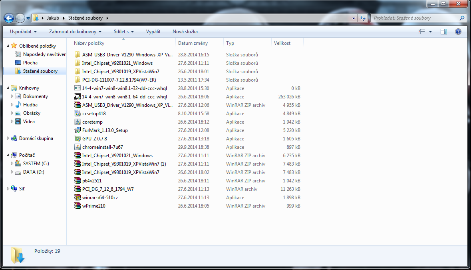Select the ASM_USB3_Driver ZIP archive icon
Viewport: 471px width, 270px height.
pos(77,105)
